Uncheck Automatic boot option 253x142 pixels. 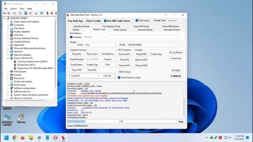tap(71, 37)
